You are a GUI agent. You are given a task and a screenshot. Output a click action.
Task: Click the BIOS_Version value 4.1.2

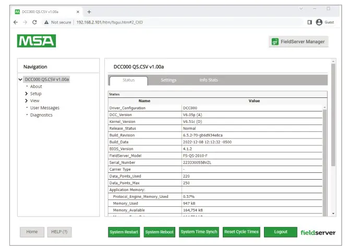click(x=187, y=149)
